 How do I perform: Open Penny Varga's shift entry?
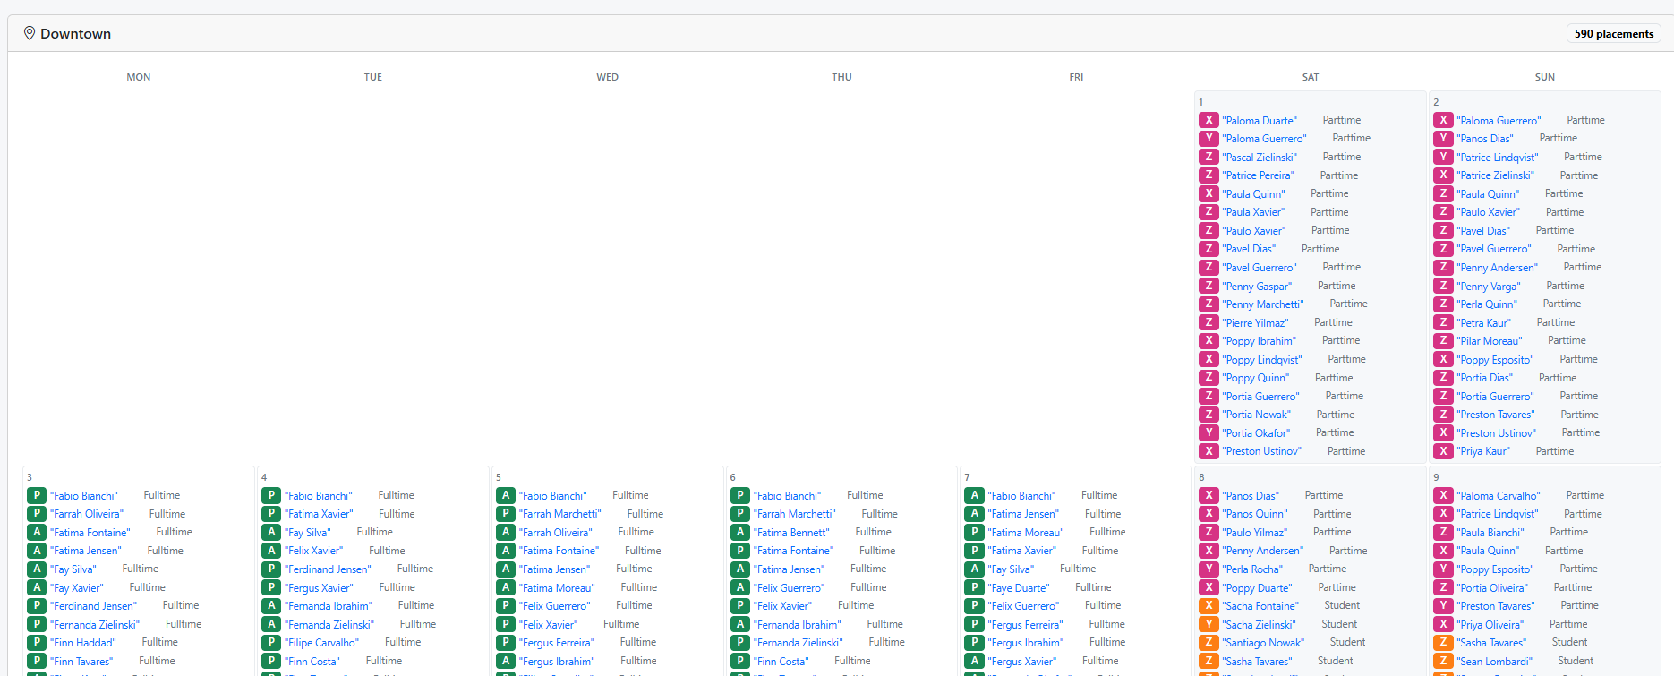point(1488,286)
